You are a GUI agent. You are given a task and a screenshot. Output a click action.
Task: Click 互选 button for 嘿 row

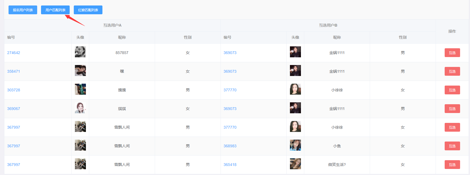[452, 71]
